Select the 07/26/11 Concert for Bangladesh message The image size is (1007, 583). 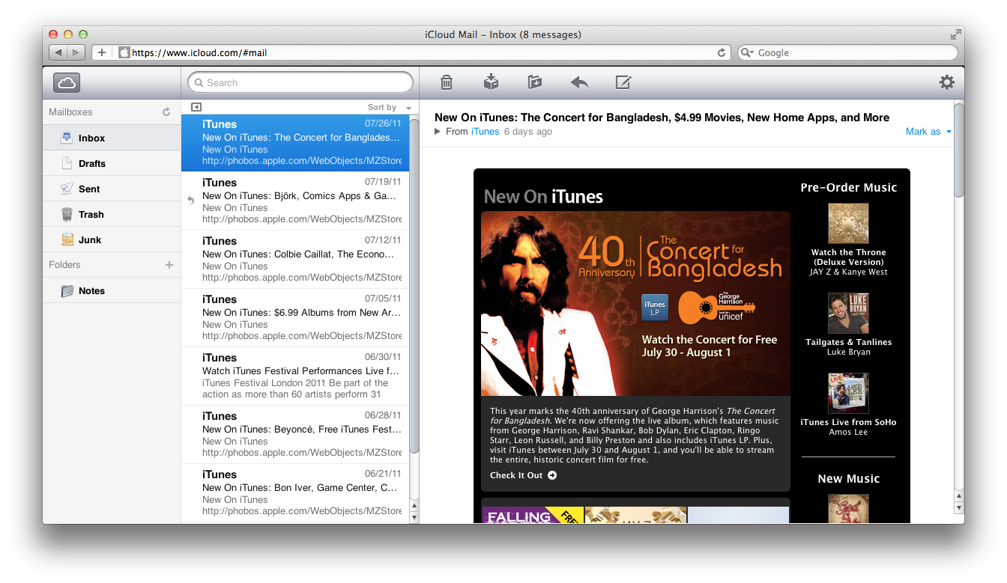click(x=295, y=143)
